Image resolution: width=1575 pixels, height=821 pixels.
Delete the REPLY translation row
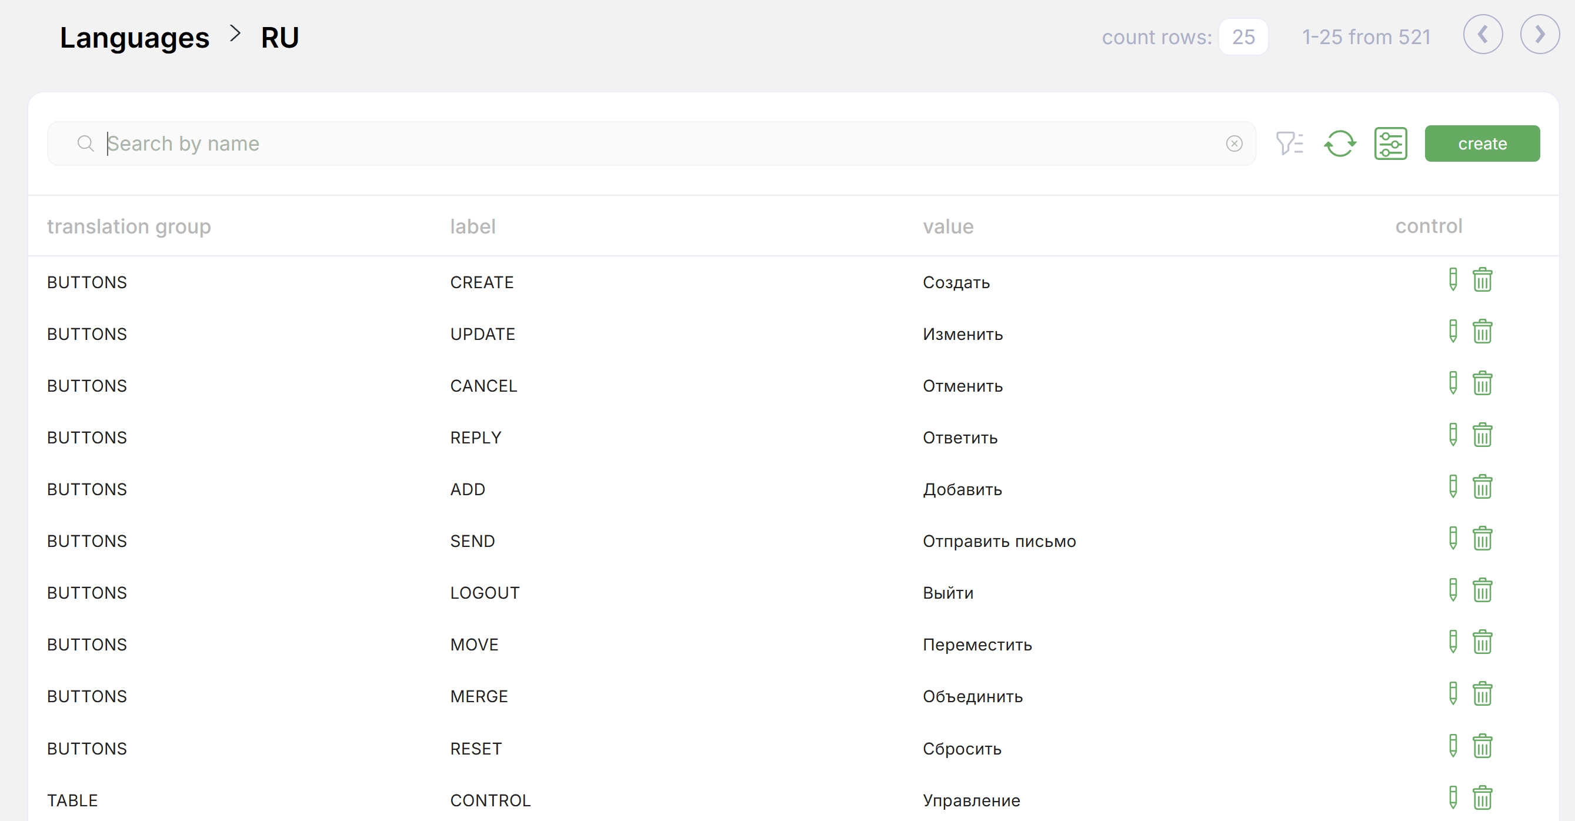pyautogui.click(x=1482, y=436)
